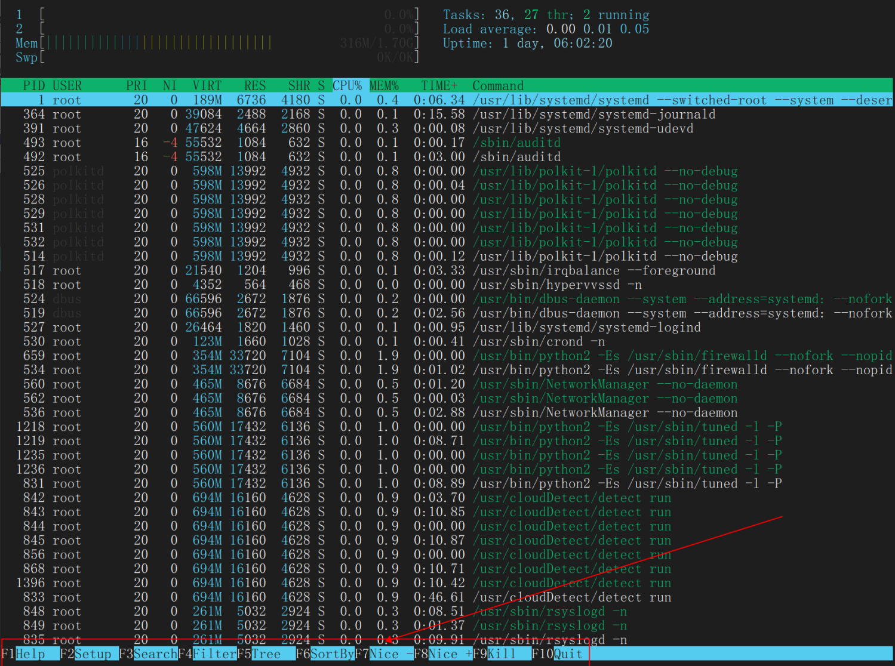Click the Load average reading

tap(546, 29)
